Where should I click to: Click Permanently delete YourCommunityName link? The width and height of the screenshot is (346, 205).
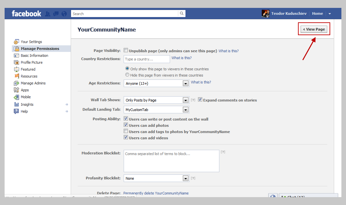tap(156, 193)
